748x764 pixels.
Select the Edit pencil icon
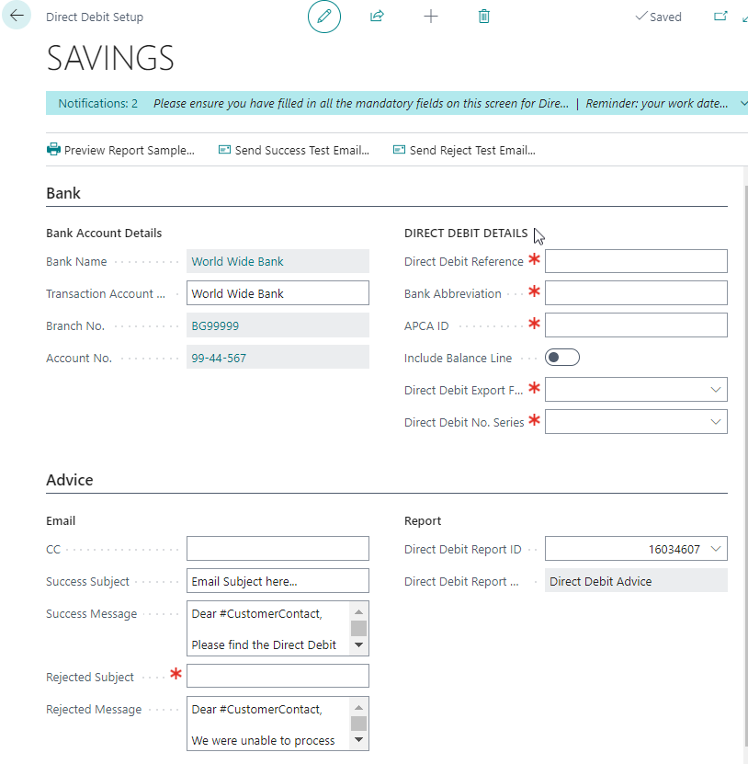pyautogui.click(x=323, y=17)
